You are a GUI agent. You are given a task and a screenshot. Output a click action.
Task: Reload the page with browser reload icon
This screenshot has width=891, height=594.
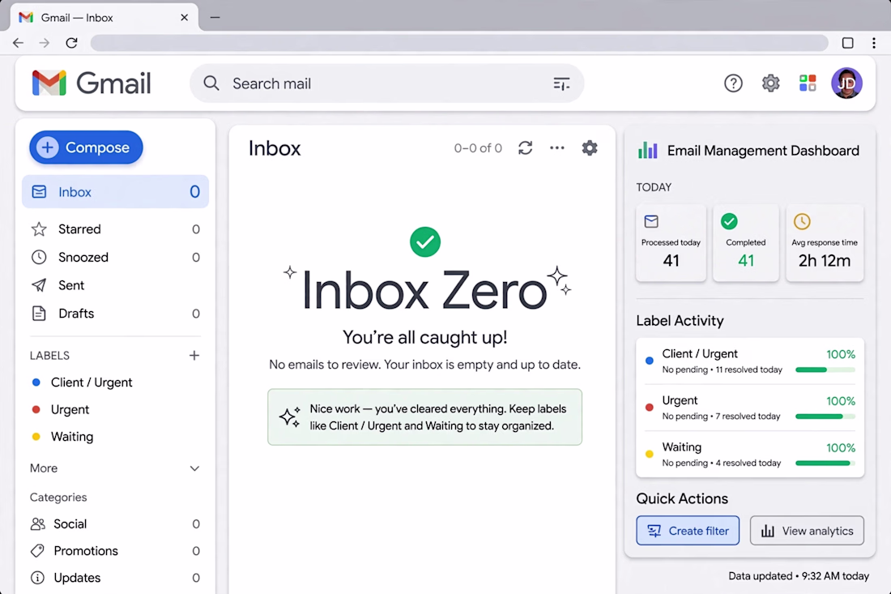71,43
